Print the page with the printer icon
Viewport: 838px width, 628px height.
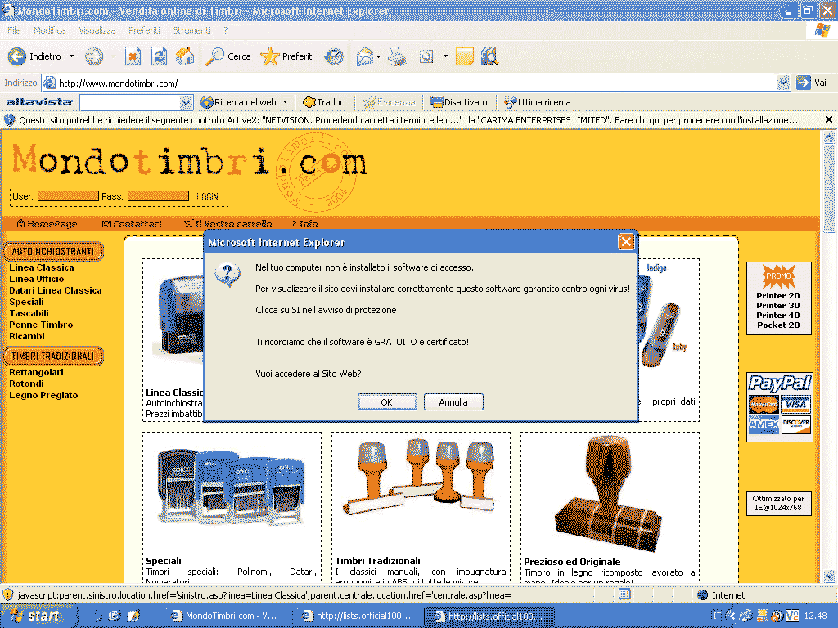(x=397, y=56)
